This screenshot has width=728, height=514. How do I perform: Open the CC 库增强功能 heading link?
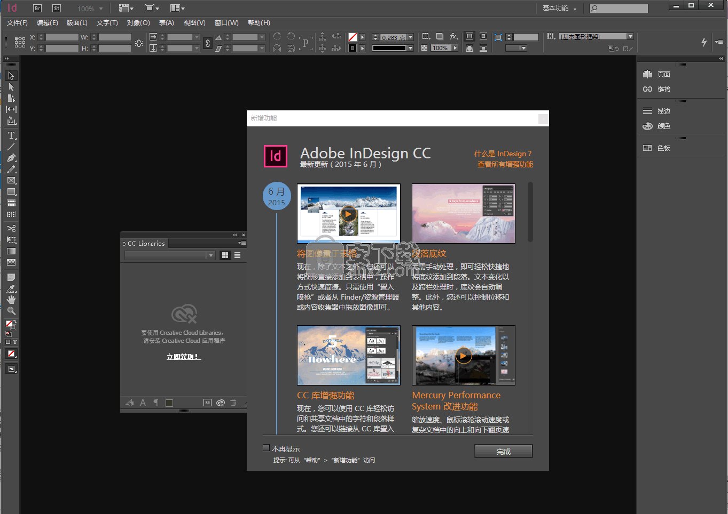(x=326, y=396)
